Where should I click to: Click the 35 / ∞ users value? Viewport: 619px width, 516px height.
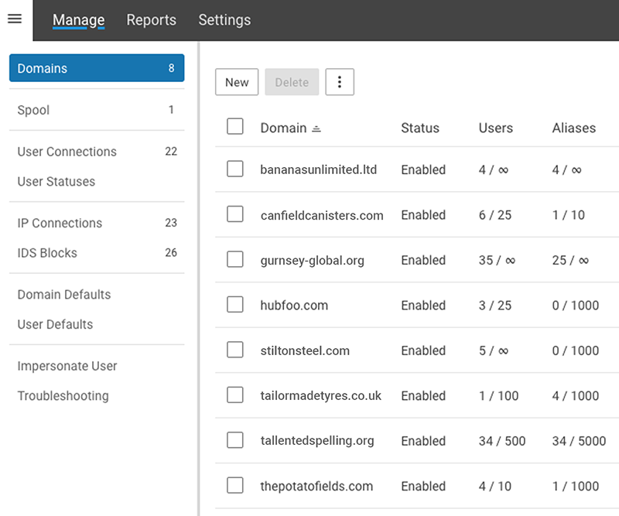click(497, 260)
